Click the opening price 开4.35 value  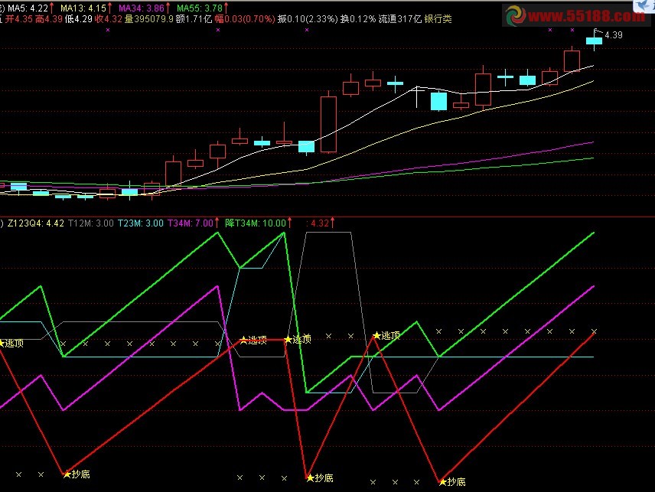coord(19,19)
